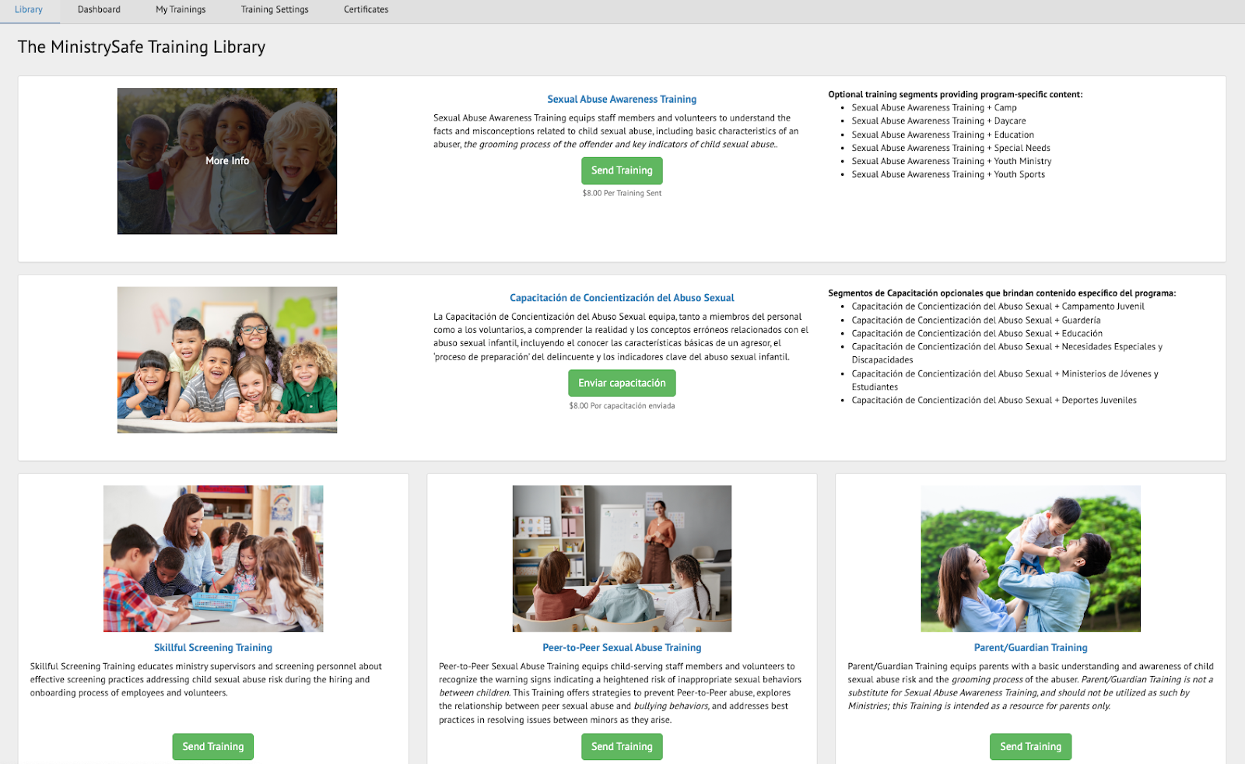1245x764 pixels.
Task: Click the Skillful Screening classroom image
Action: tap(213, 558)
